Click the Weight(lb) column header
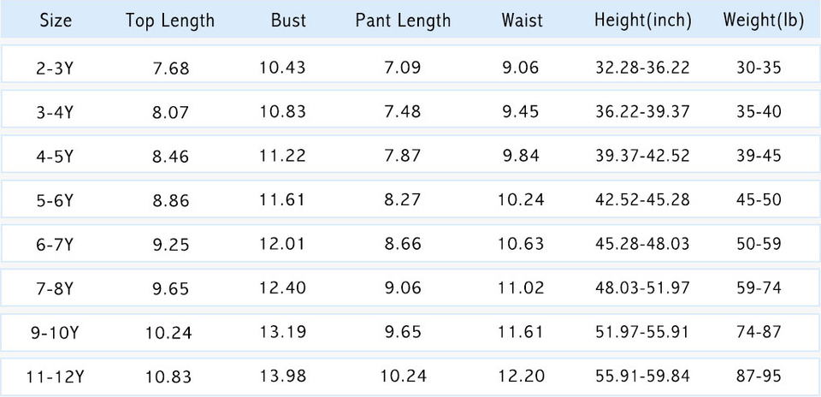 tap(763, 21)
